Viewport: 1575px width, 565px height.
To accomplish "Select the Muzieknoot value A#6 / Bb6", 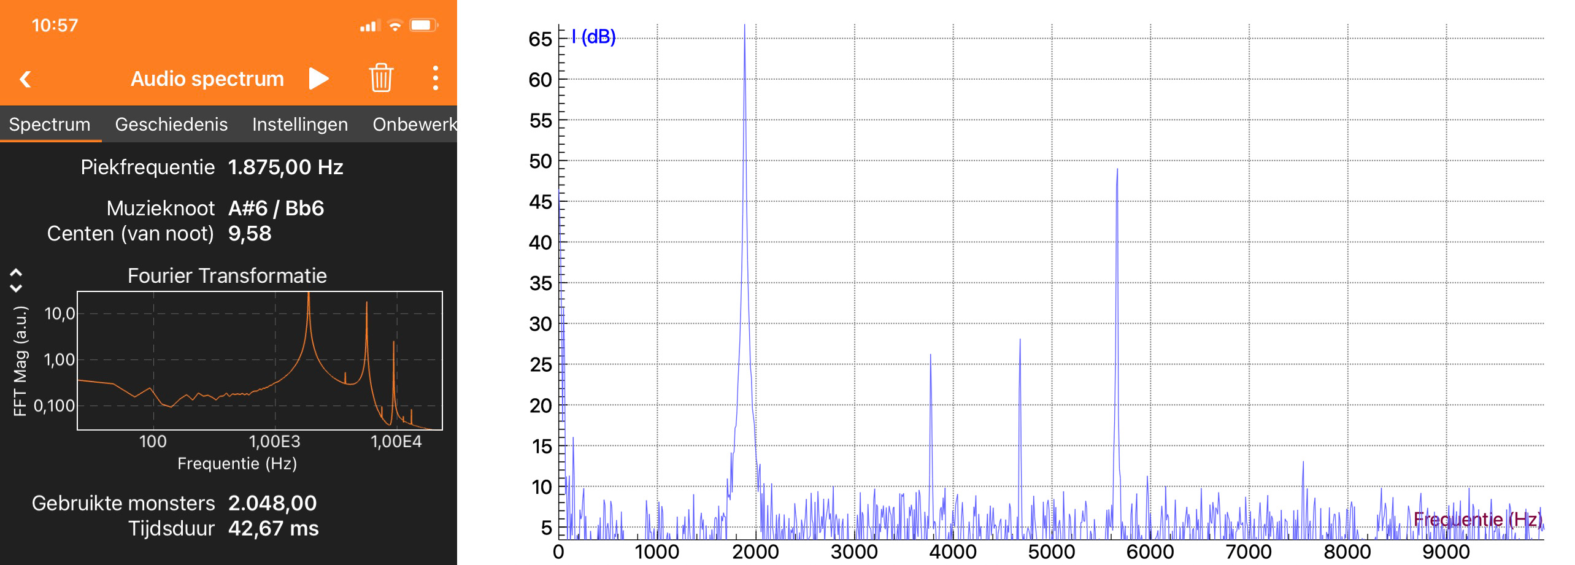I will (276, 208).
